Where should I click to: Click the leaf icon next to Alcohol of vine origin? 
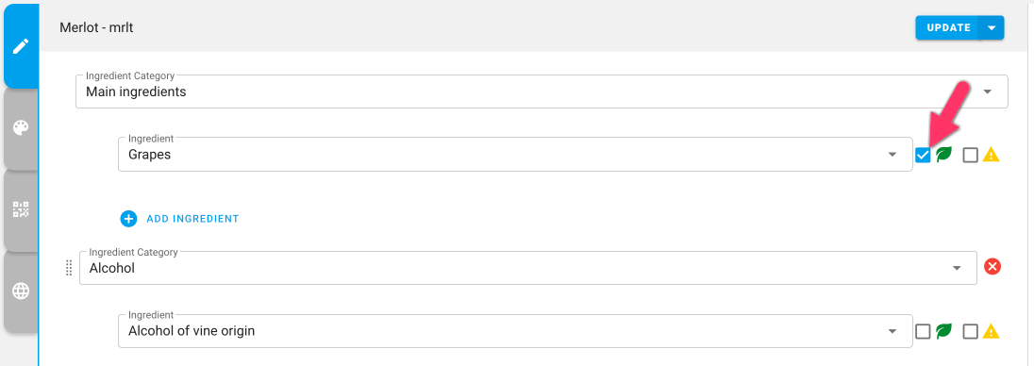943,331
